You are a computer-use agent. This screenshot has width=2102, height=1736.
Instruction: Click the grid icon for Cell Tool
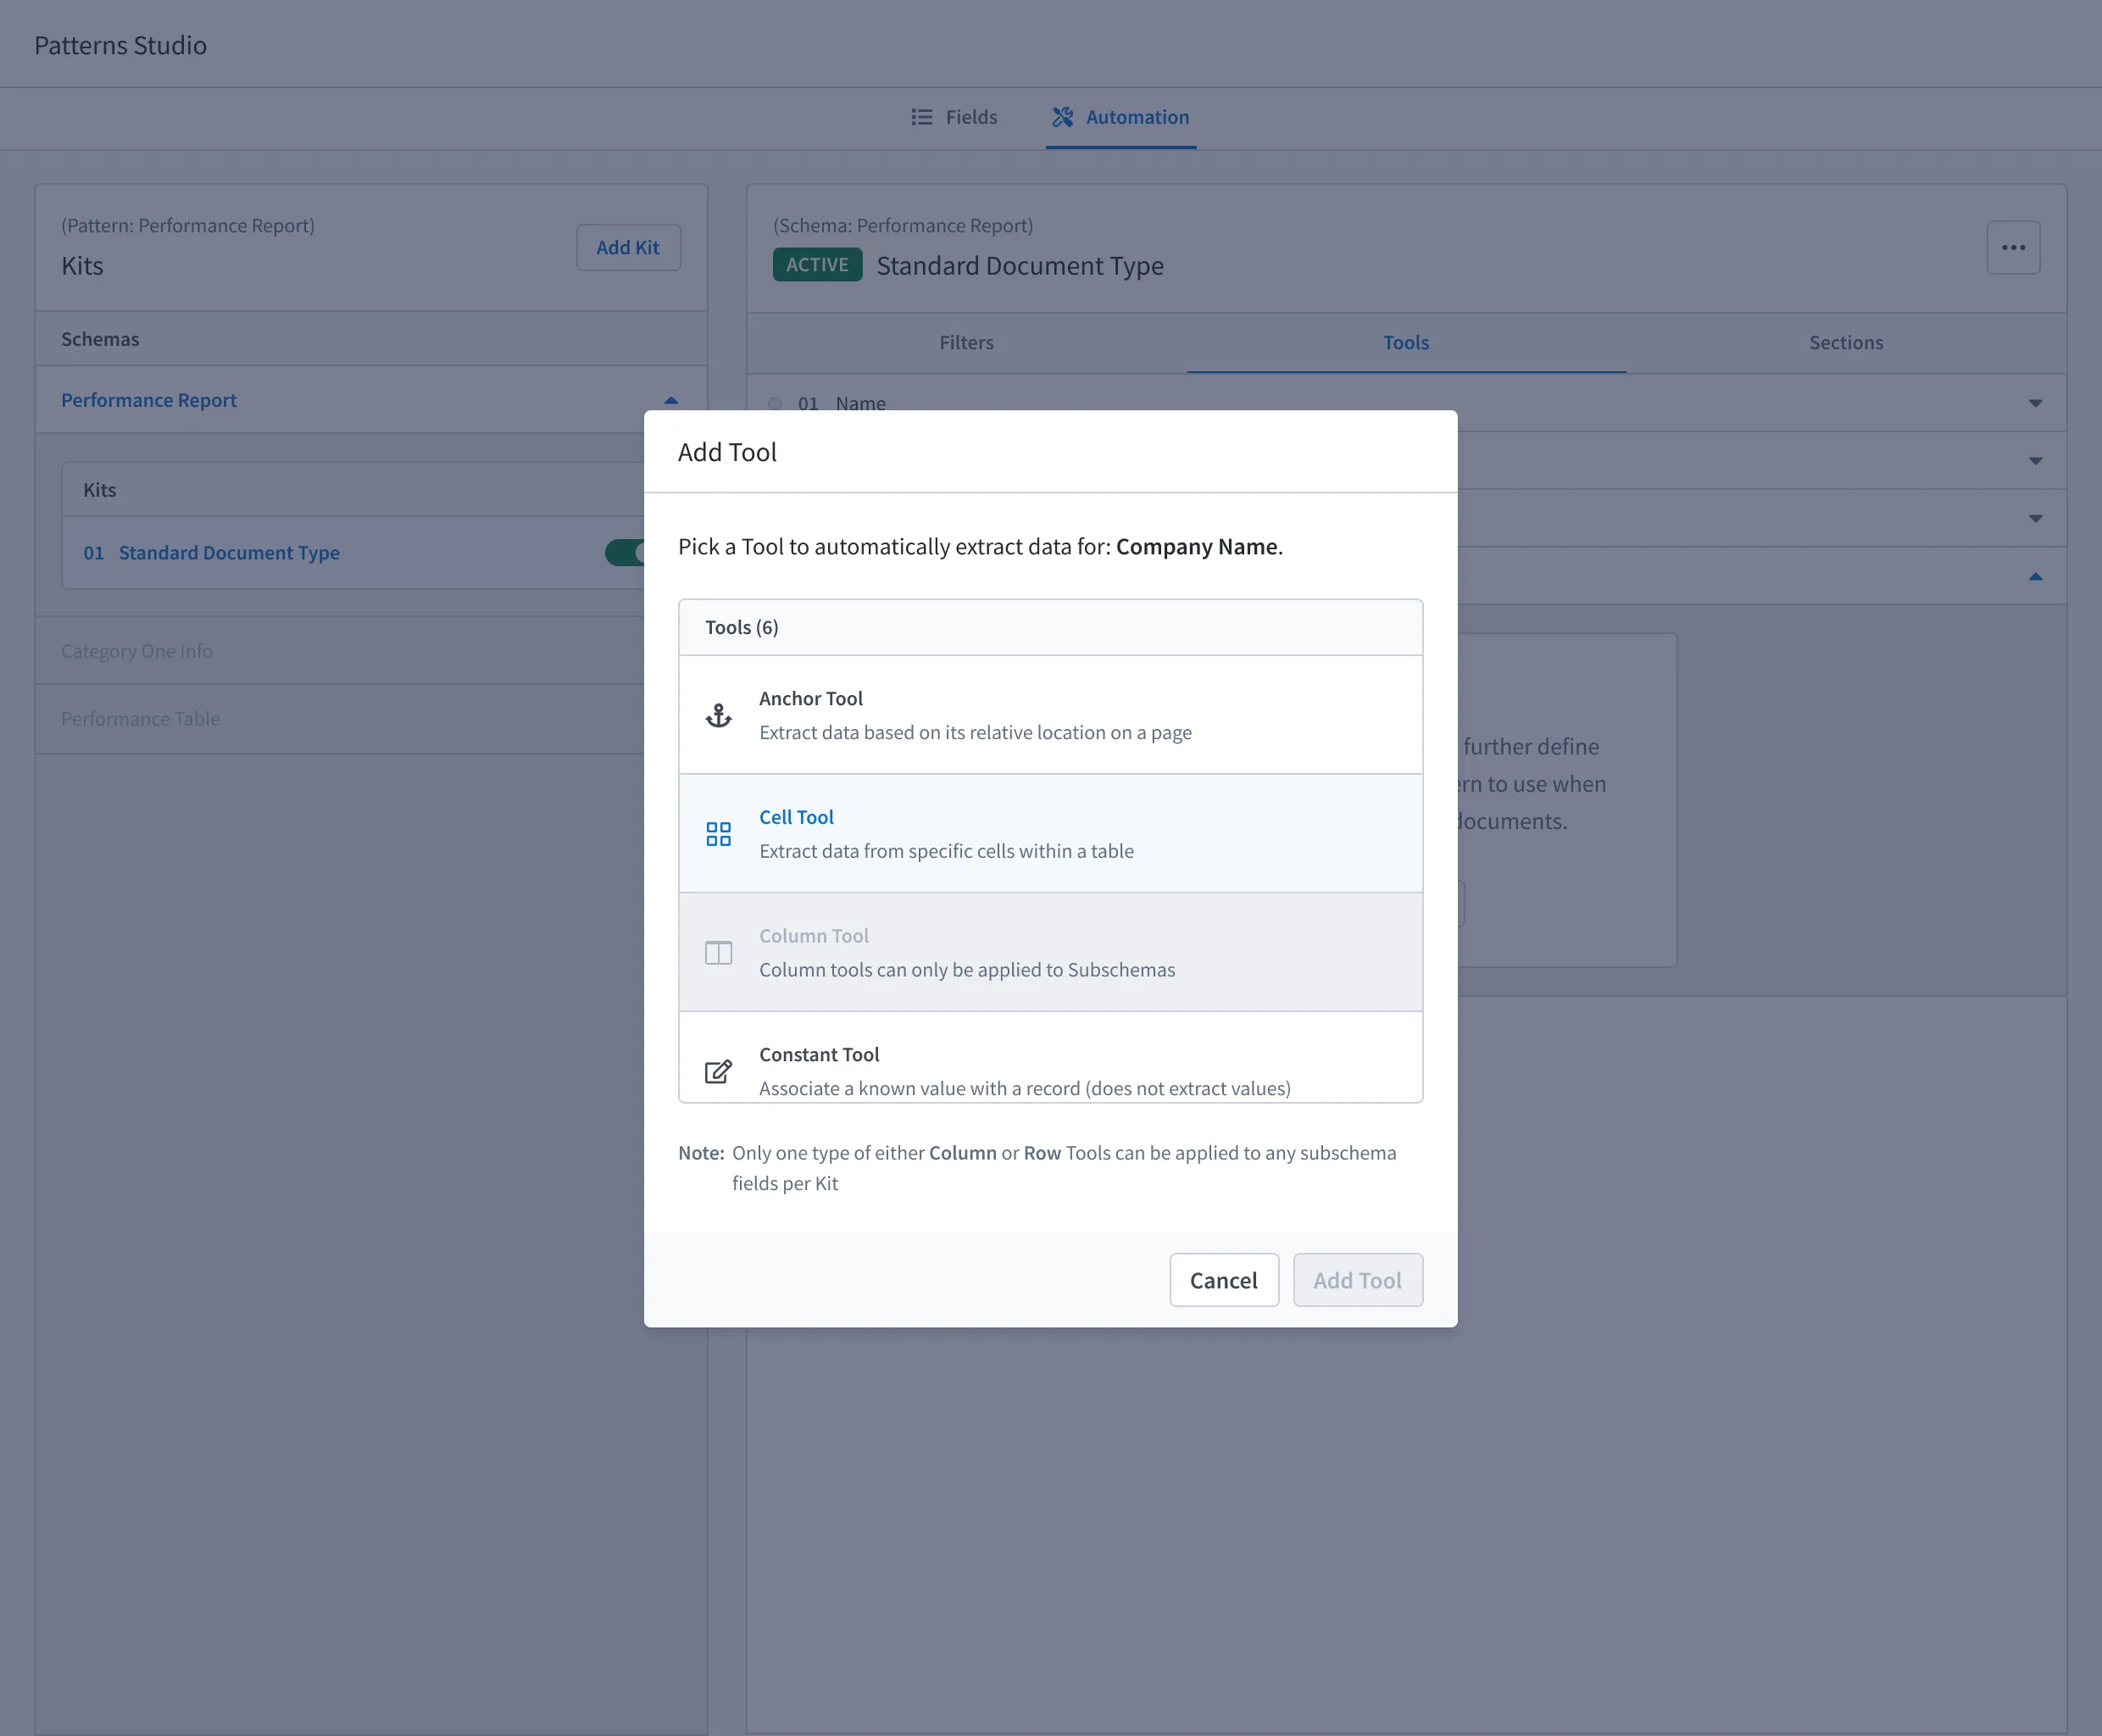click(718, 834)
